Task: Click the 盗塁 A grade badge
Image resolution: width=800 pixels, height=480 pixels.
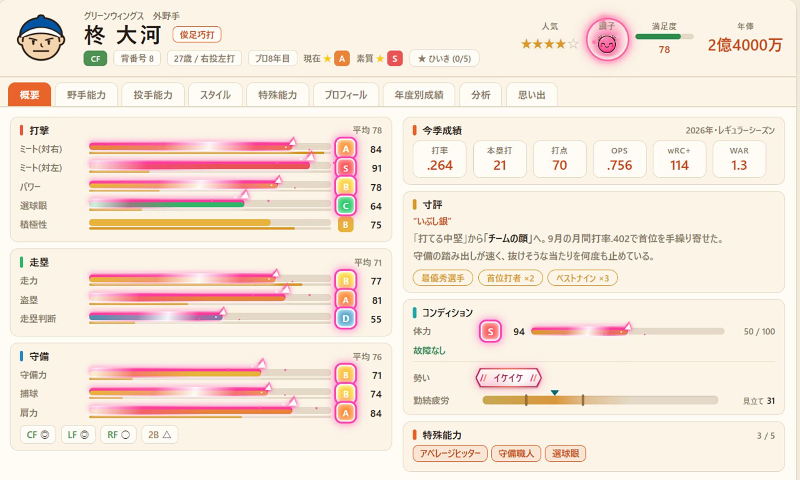Action: (x=345, y=300)
